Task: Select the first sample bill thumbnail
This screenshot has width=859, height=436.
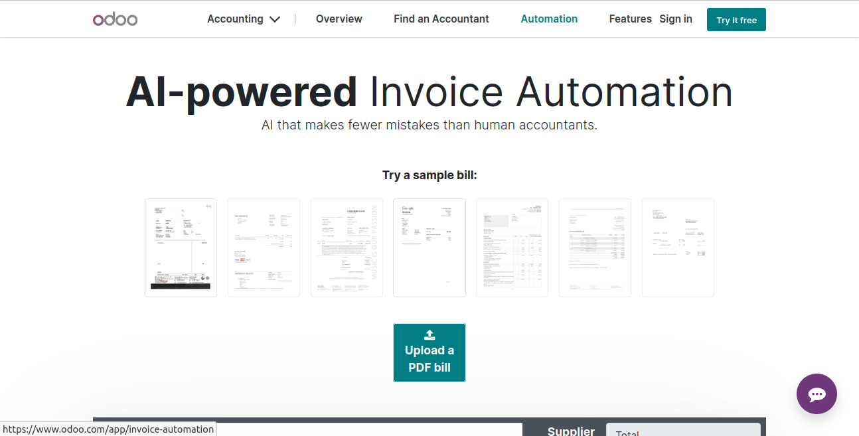Action: click(181, 248)
